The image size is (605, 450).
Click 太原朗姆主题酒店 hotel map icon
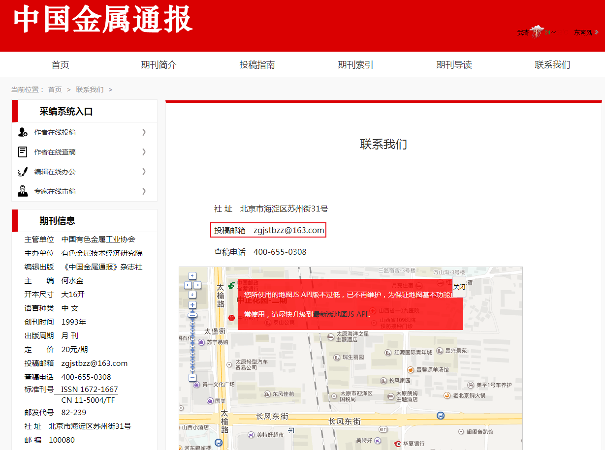pyautogui.click(x=390, y=396)
